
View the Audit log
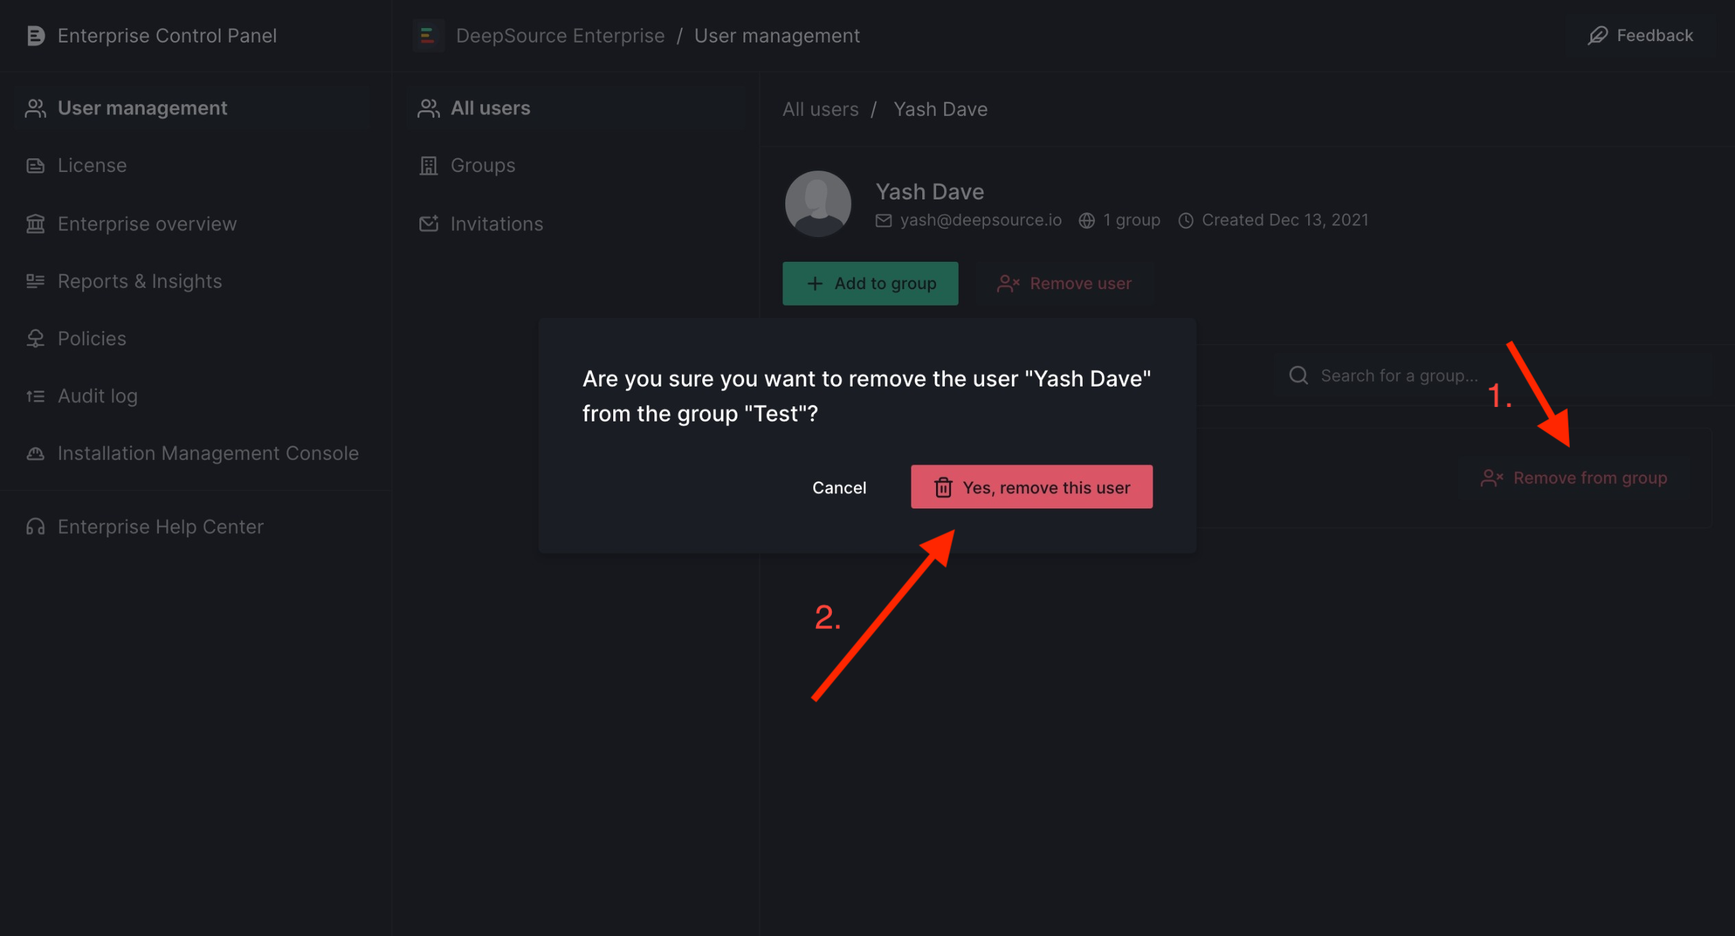97,395
